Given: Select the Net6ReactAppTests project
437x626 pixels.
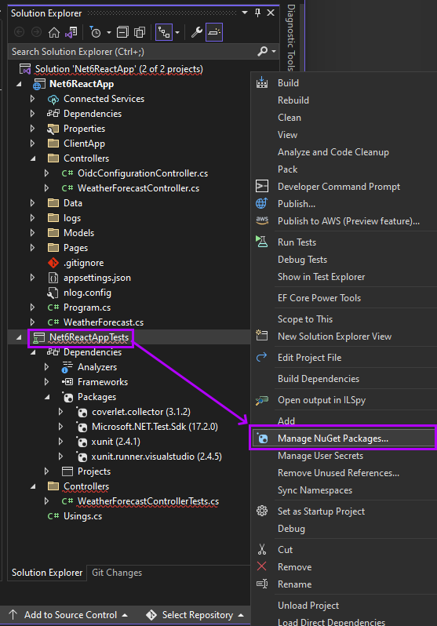Looking at the screenshot, I should (x=89, y=337).
